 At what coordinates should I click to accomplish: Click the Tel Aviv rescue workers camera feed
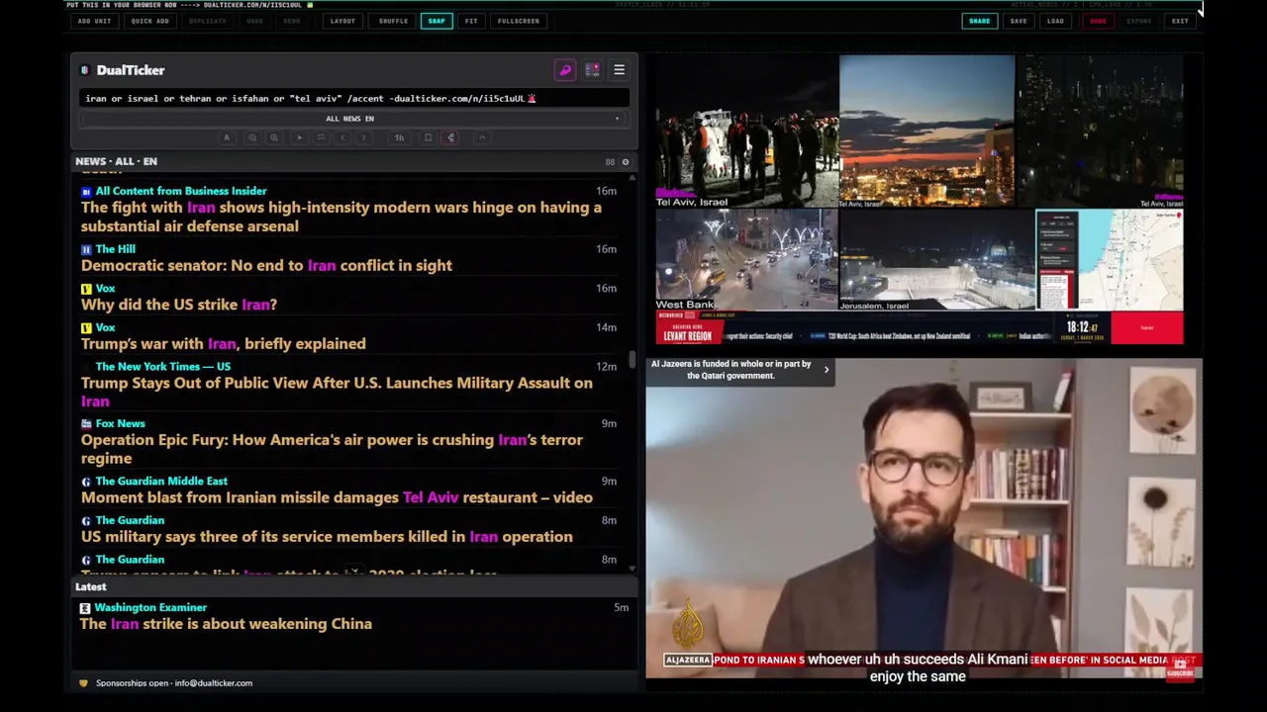point(746,132)
